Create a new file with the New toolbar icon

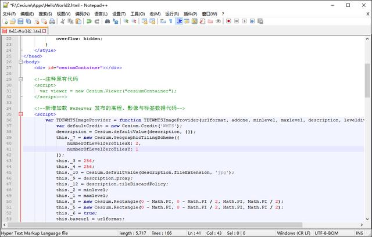point(5,21)
